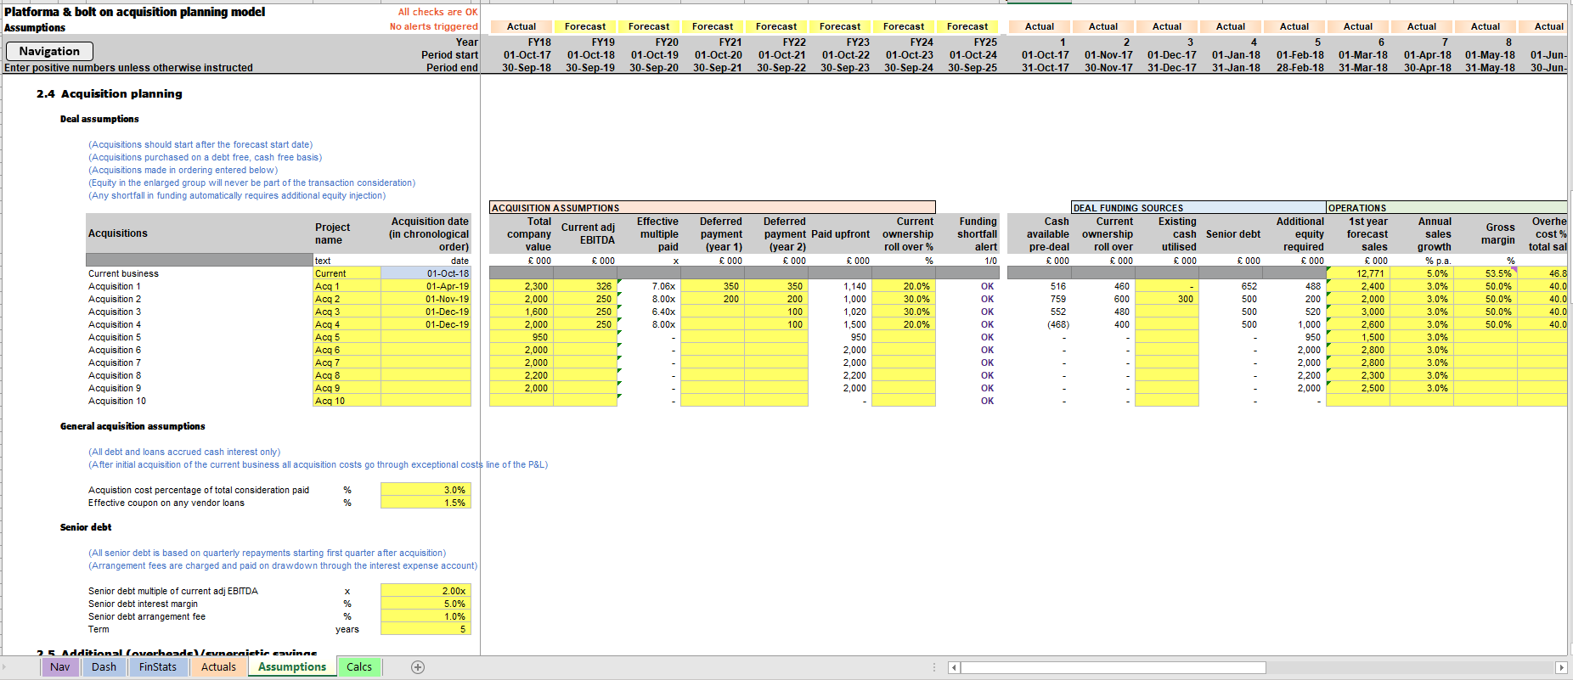
Task: Click the sheet tab scroll-left arrow
Action: click(4, 667)
